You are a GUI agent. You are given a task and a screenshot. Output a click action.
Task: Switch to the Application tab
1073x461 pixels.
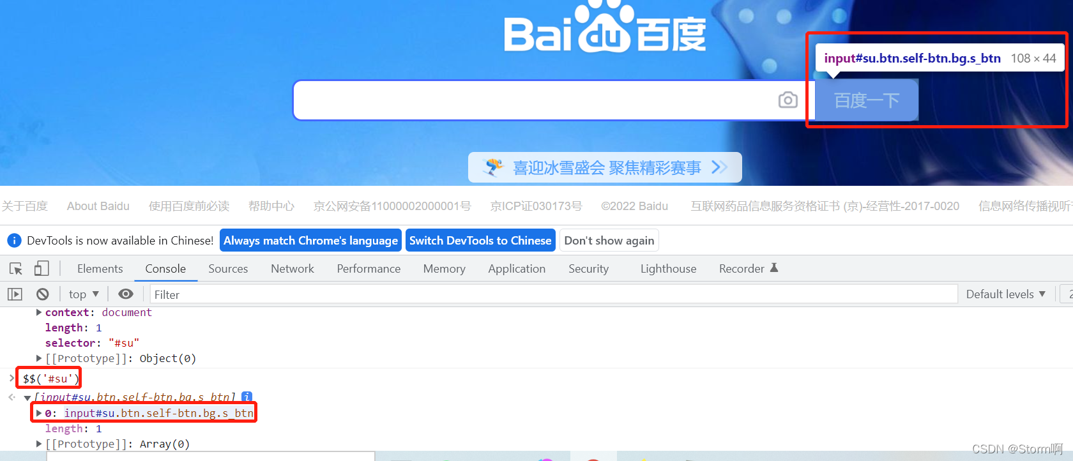point(517,269)
